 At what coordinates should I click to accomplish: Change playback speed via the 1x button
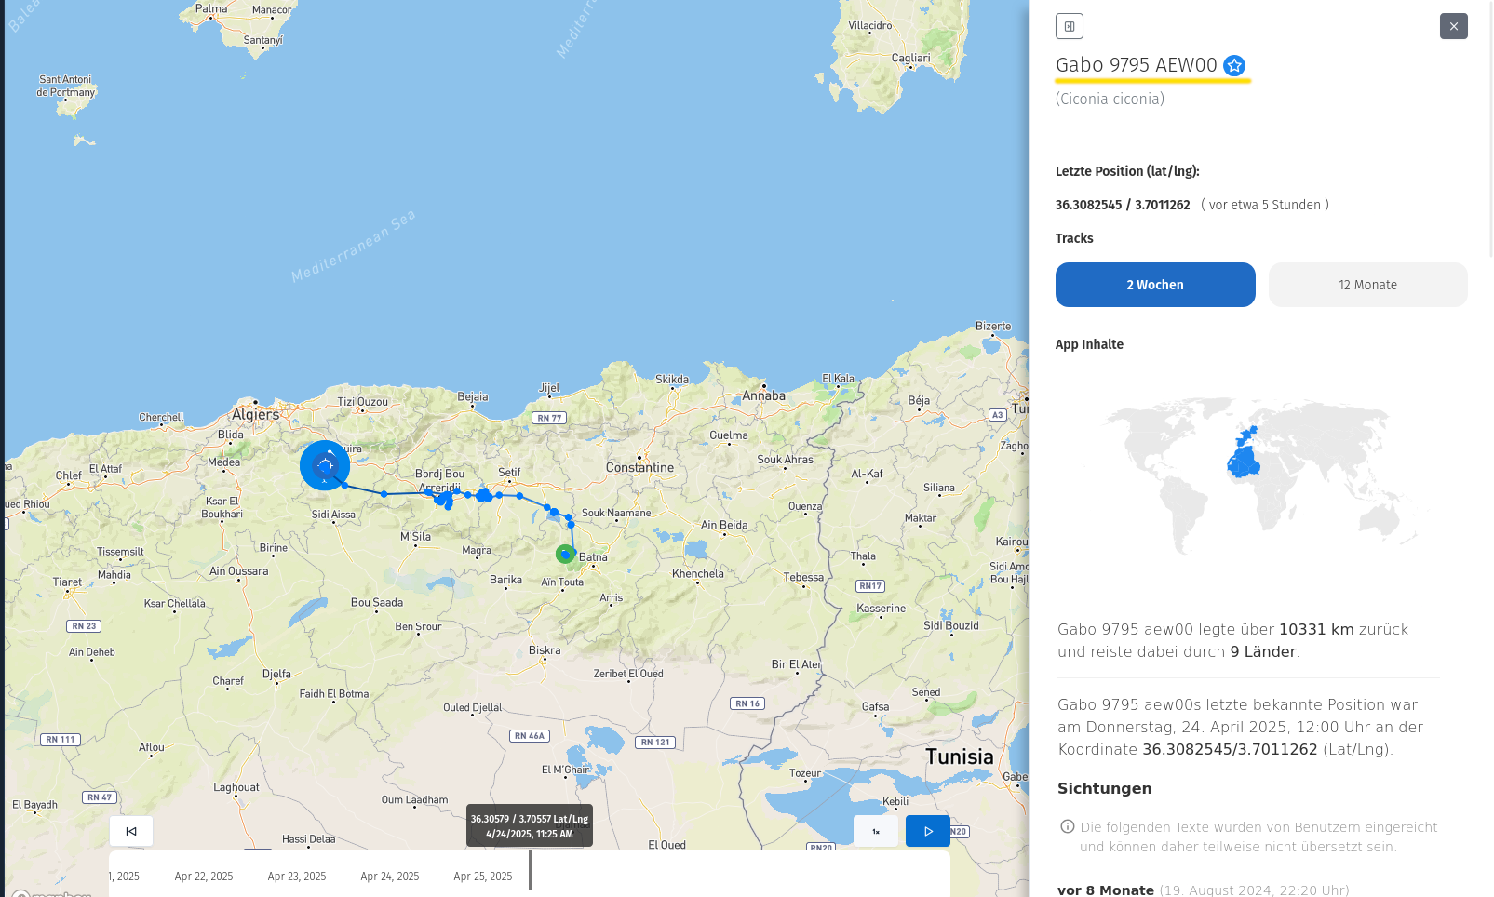pyautogui.click(x=876, y=831)
